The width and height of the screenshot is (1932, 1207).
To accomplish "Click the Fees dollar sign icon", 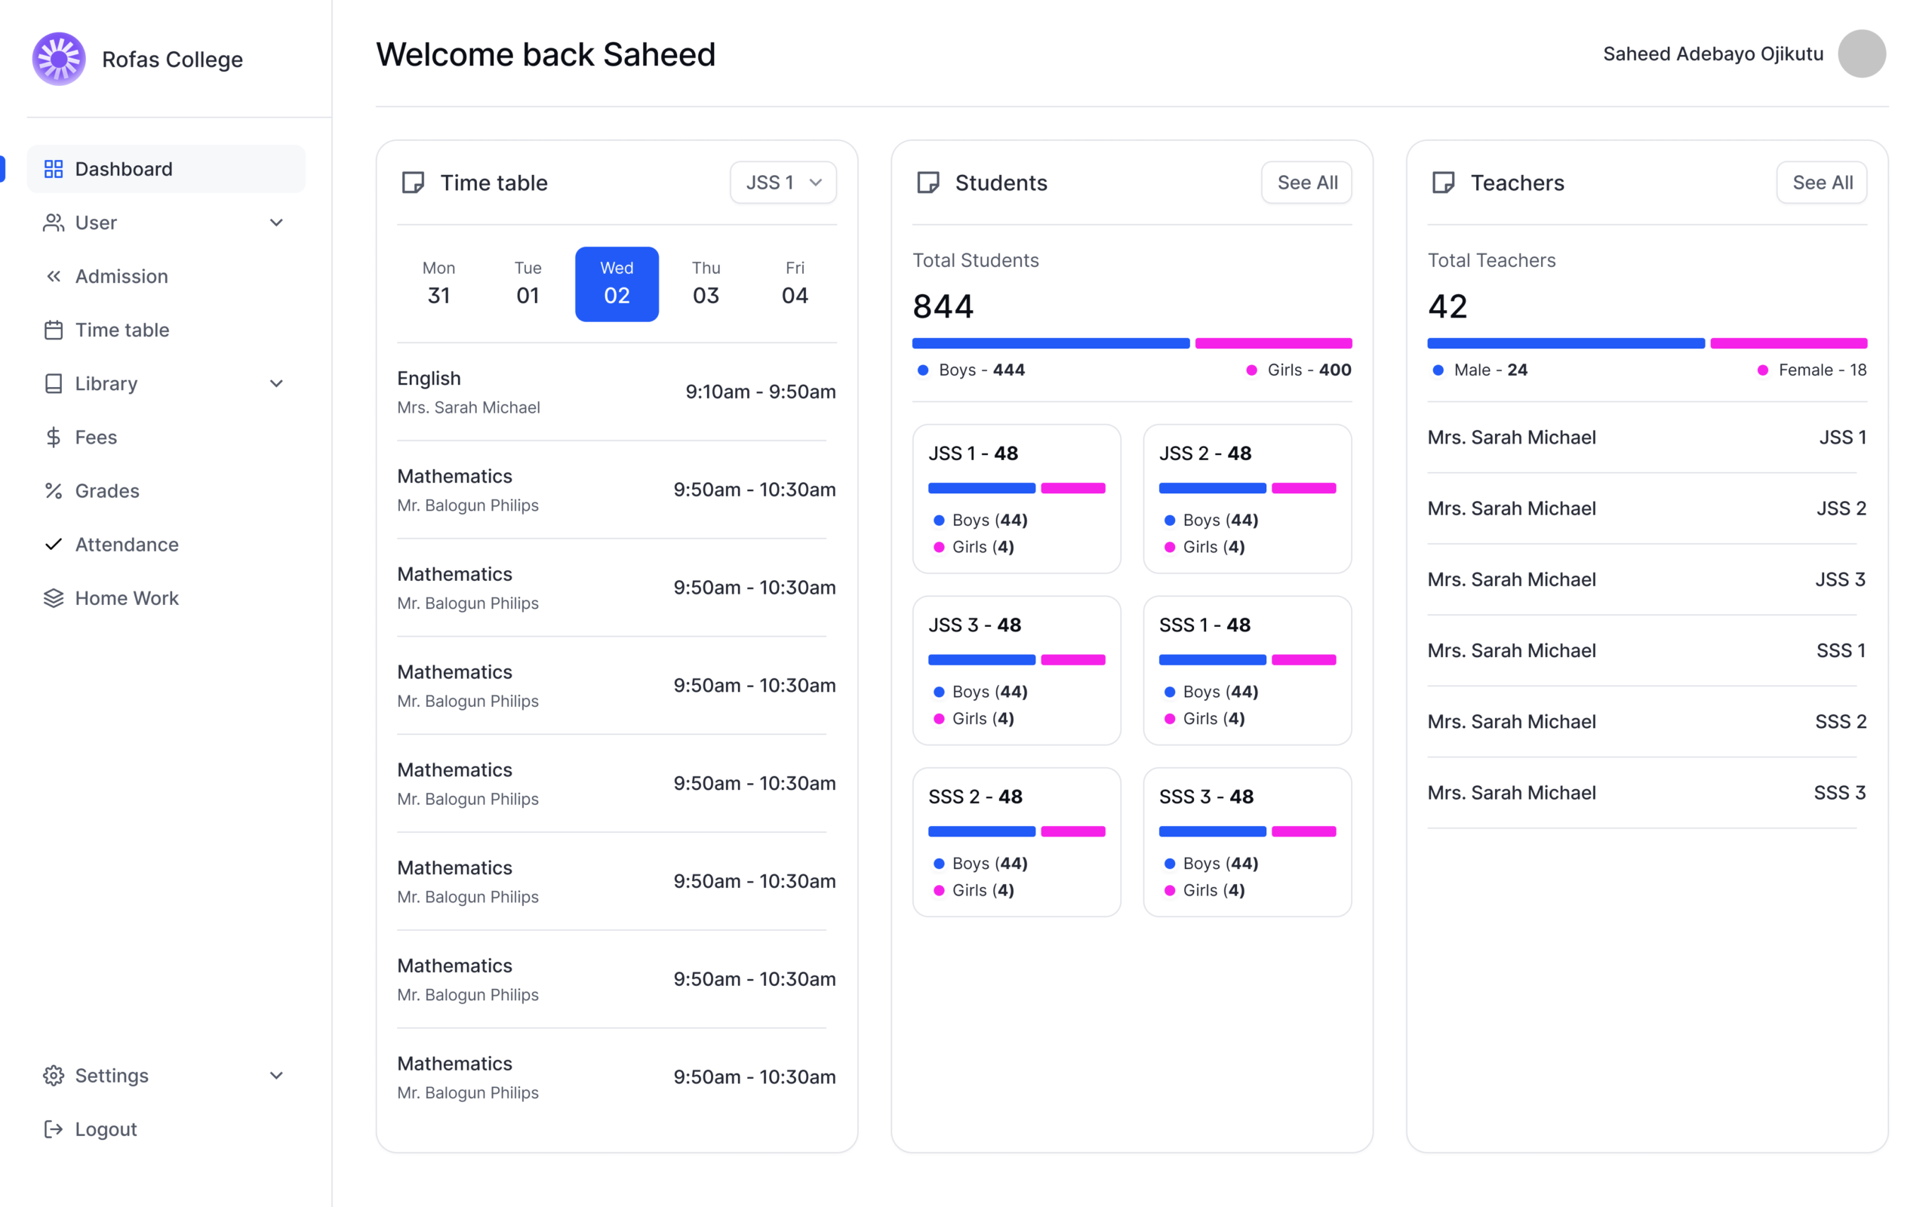I will click(54, 438).
